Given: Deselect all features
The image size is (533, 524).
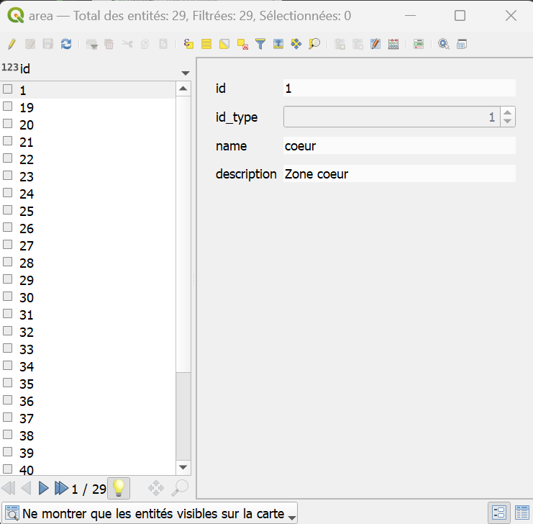Looking at the screenshot, I should 242,44.
